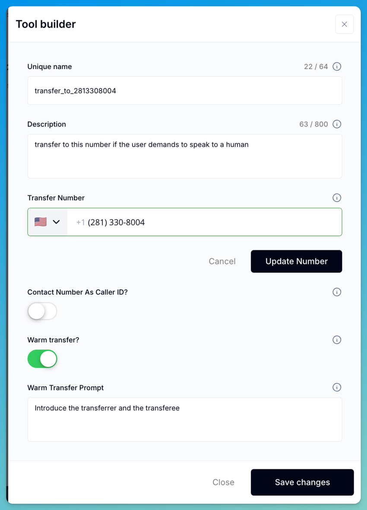The image size is (367, 510).
Task: Click the Tool builder dialog title
Action: tap(46, 24)
